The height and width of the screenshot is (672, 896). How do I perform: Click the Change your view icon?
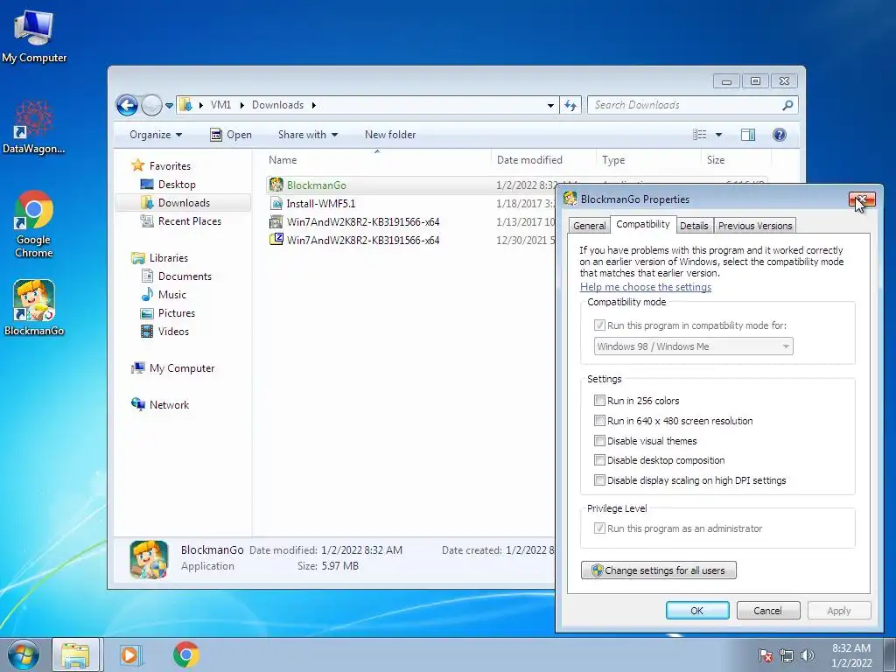699,135
